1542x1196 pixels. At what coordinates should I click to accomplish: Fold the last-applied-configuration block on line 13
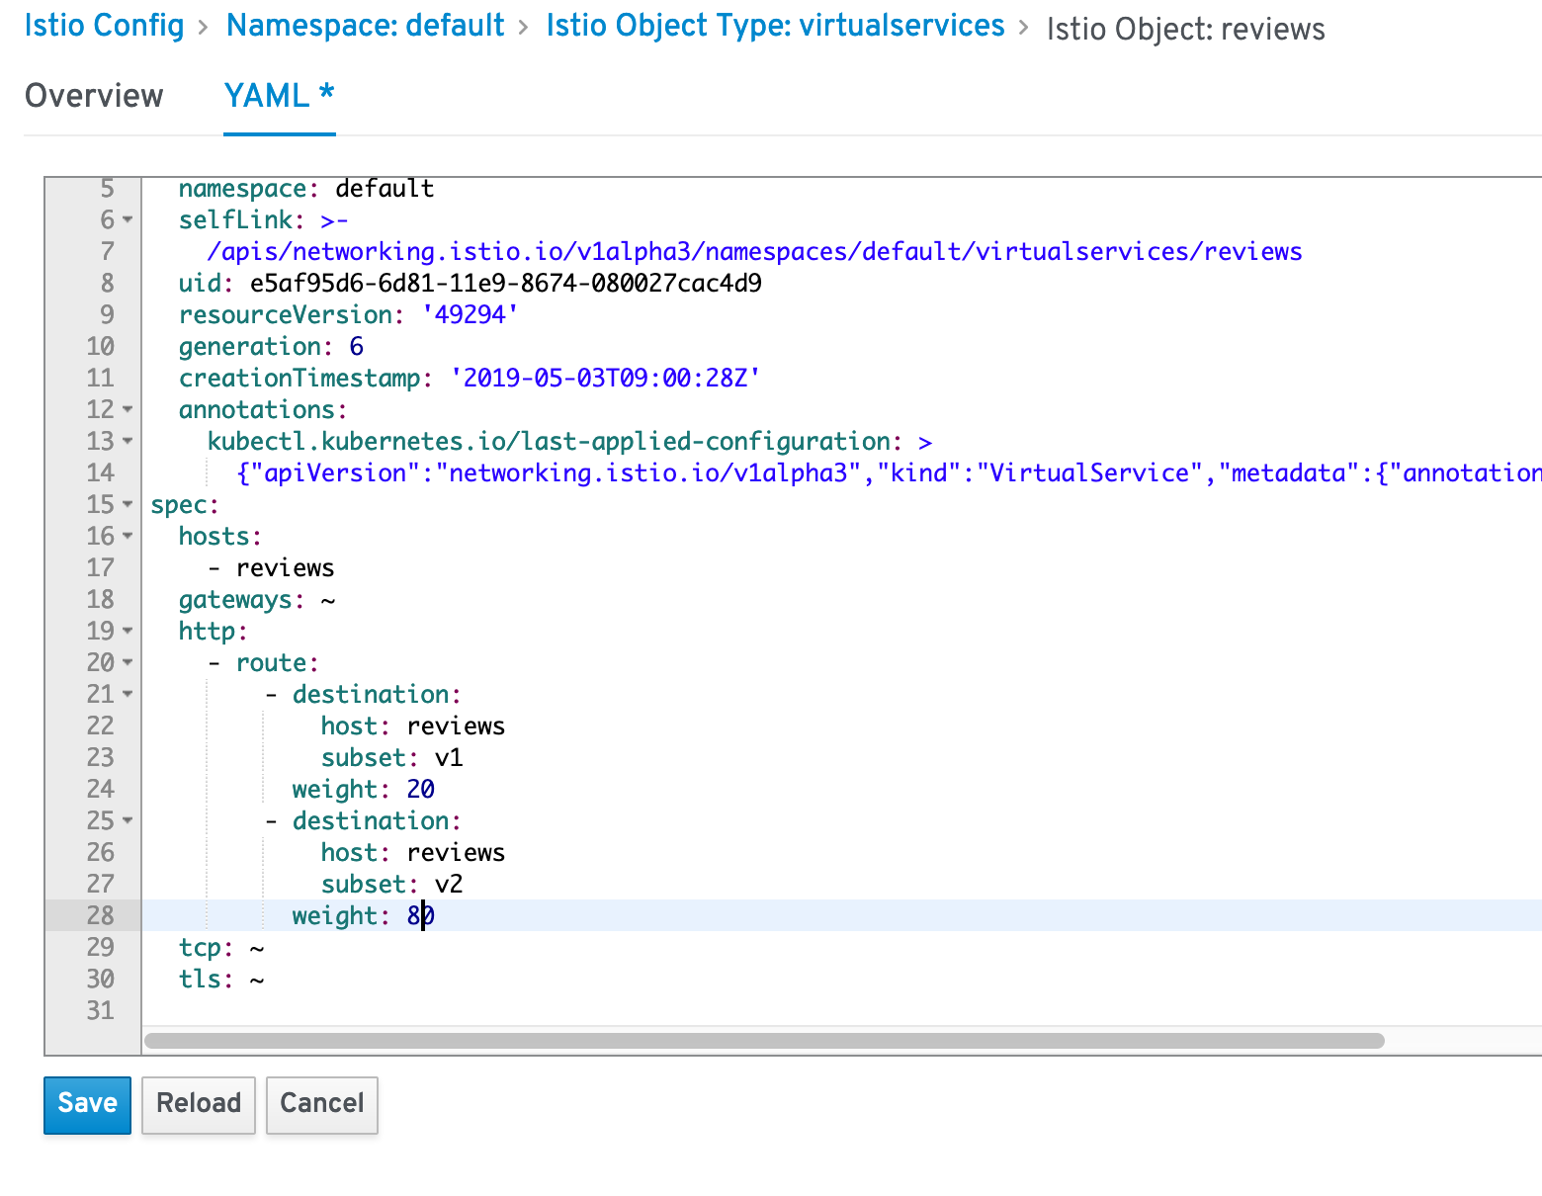pyautogui.click(x=128, y=441)
